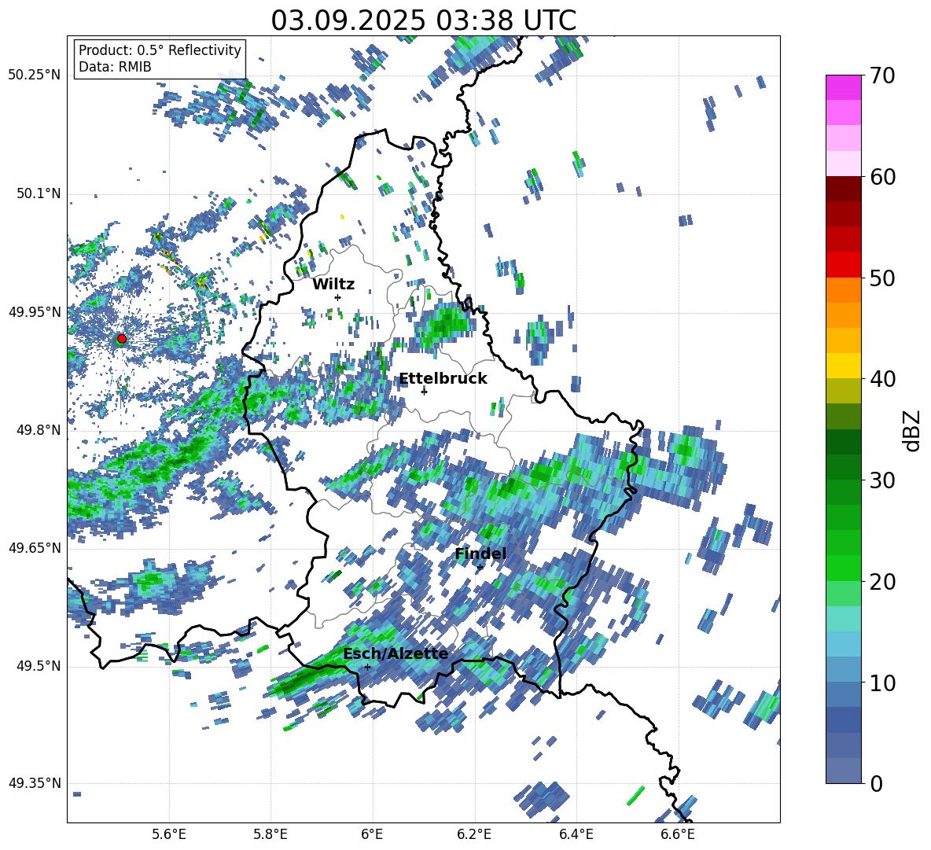The width and height of the screenshot is (931, 850).
Task: Click the colorbar tick label 40
Action: pyautogui.click(x=883, y=379)
